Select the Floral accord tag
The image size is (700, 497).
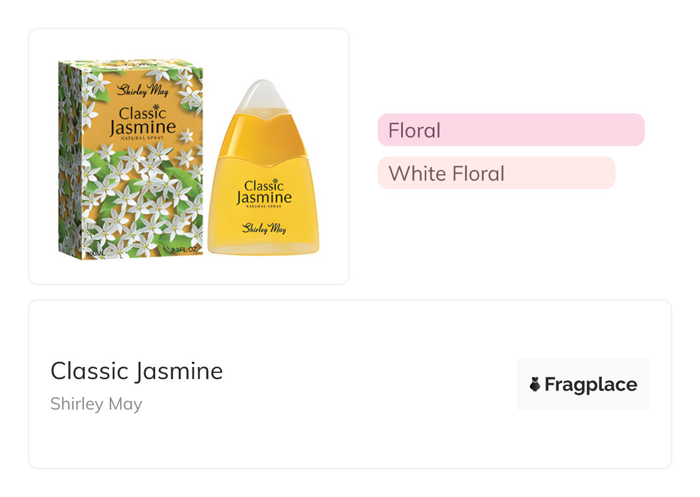[x=510, y=130]
